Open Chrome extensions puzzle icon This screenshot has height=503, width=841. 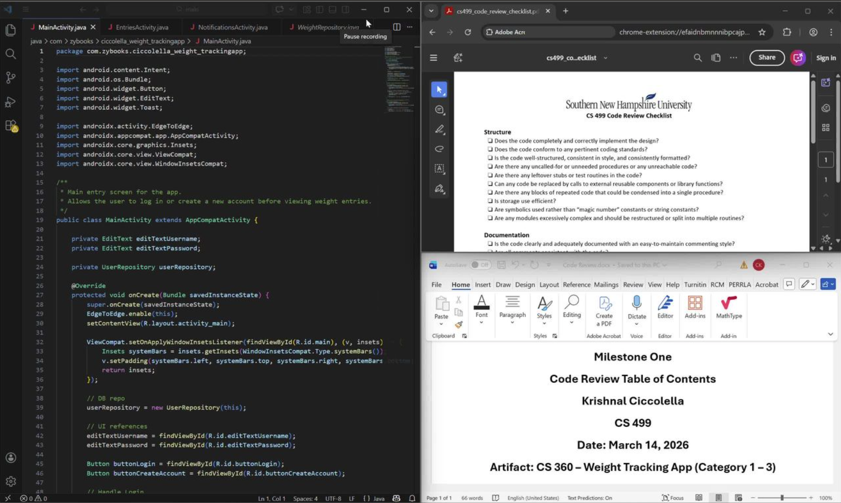[x=787, y=32]
